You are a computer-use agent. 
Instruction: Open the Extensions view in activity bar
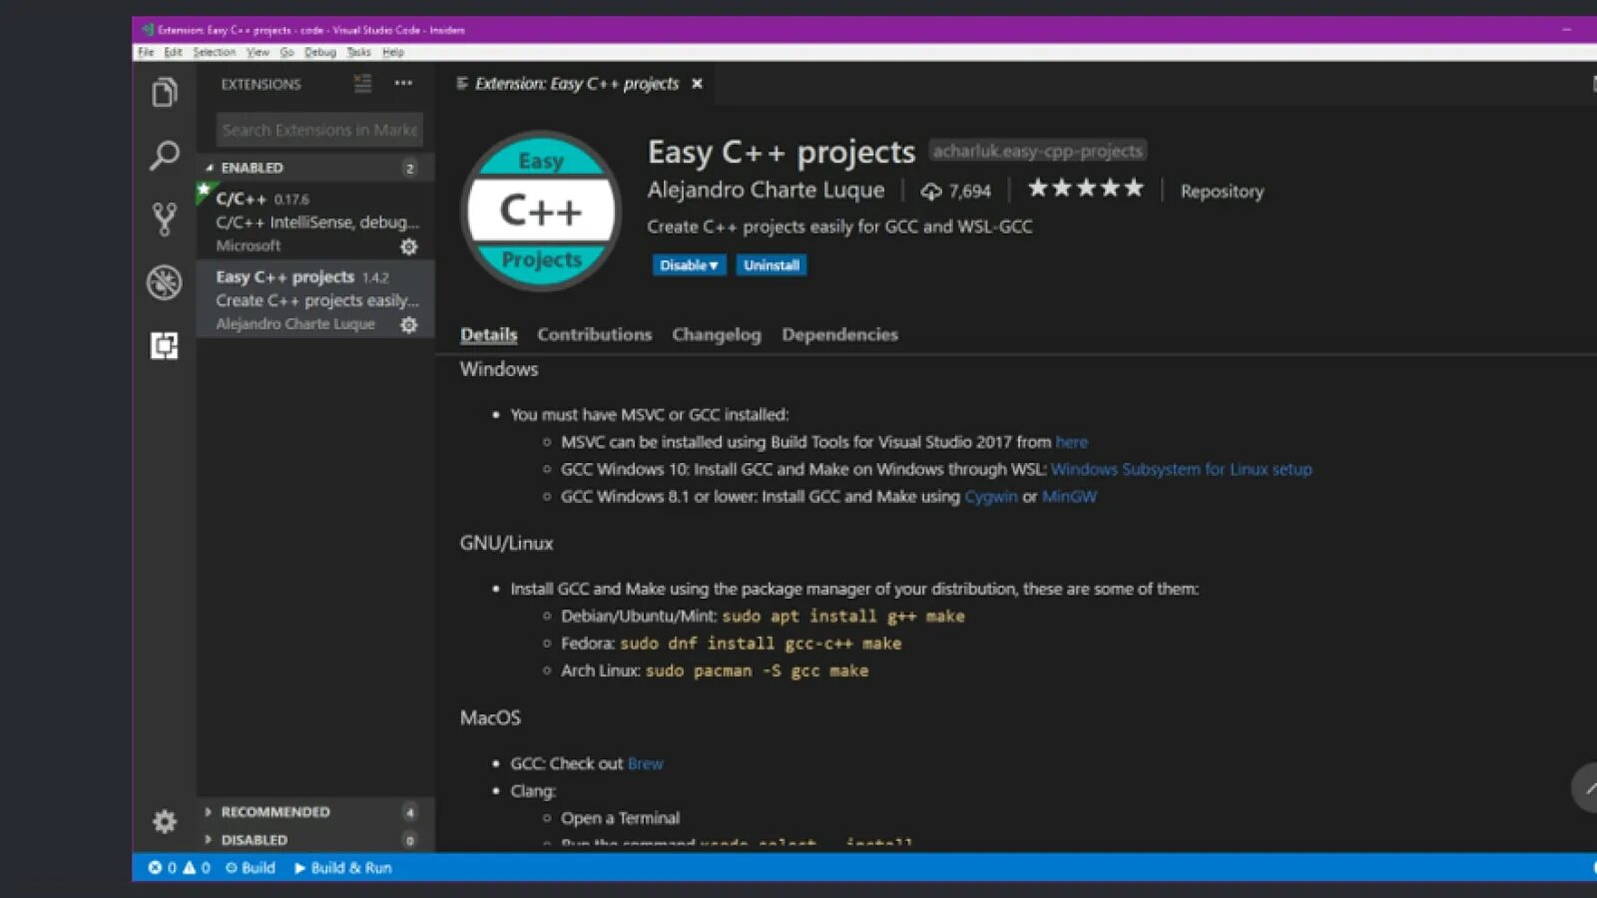165,345
